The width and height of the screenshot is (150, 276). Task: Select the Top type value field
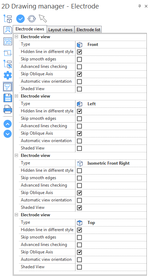click(x=111, y=223)
